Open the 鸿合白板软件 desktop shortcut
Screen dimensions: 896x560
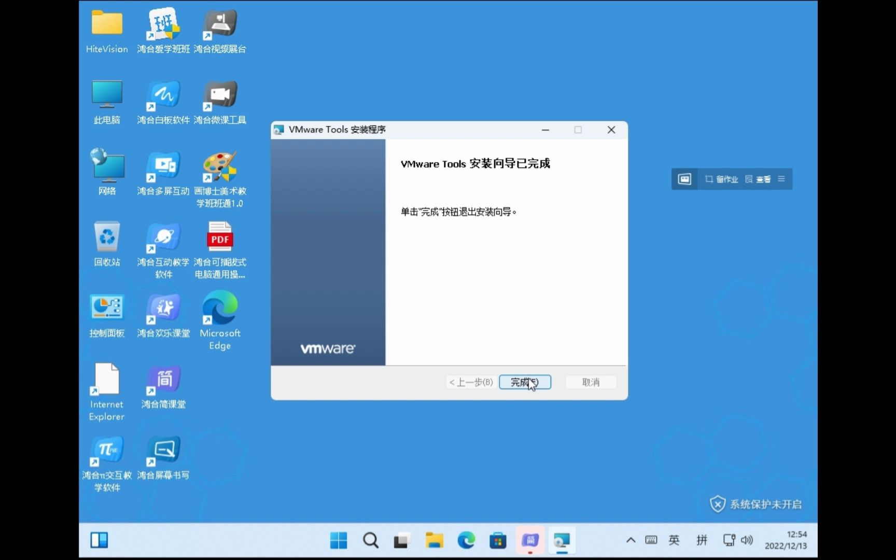[163, 103]
